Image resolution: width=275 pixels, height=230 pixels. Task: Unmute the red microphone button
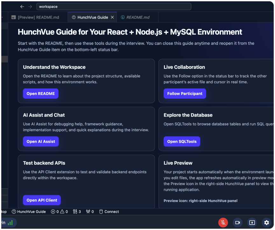click(x=223, y=223)
